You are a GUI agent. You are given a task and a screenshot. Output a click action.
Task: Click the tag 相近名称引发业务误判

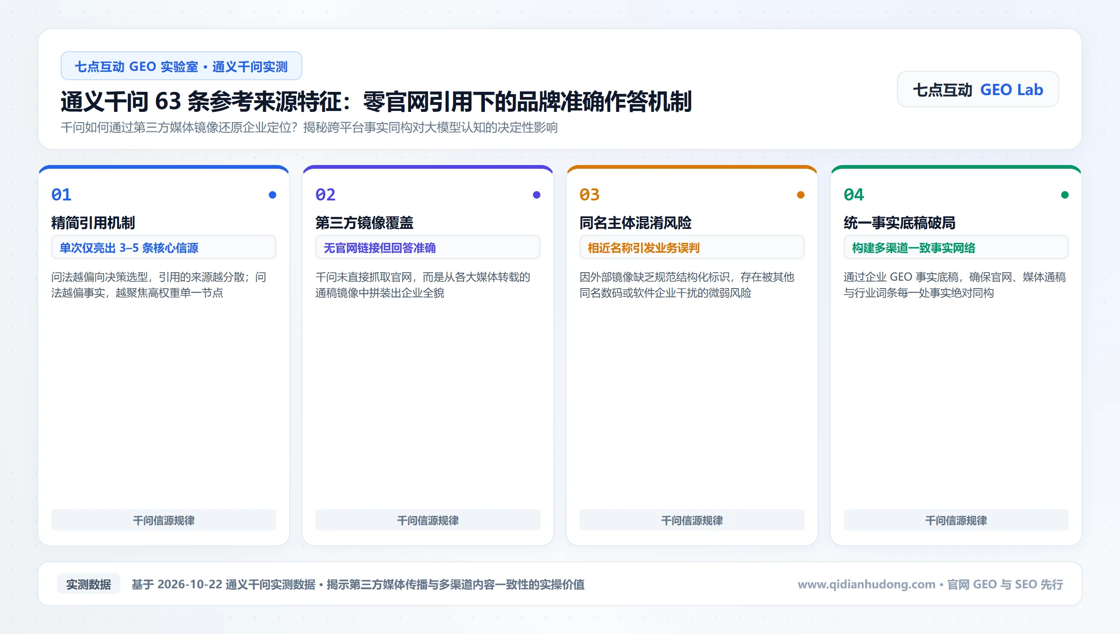point(692,248)
